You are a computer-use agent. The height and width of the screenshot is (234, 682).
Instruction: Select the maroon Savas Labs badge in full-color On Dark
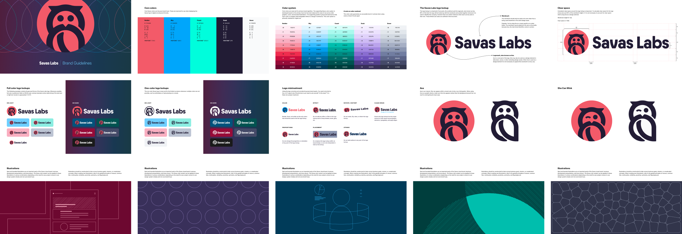click(84, 132)
